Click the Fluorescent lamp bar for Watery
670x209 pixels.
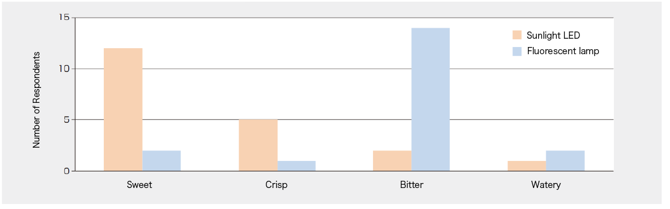pyautogui.click(x=565, y=160)
